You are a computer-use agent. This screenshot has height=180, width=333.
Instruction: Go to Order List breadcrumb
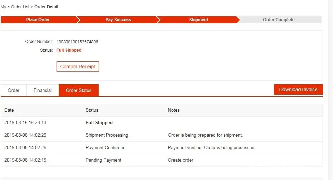20,7
